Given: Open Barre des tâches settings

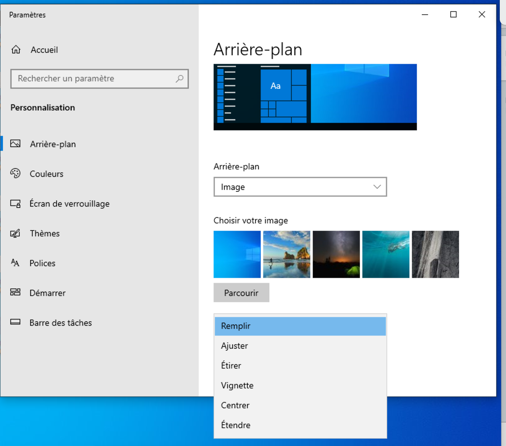Looking at the screenshot, I should pos(100,323).
